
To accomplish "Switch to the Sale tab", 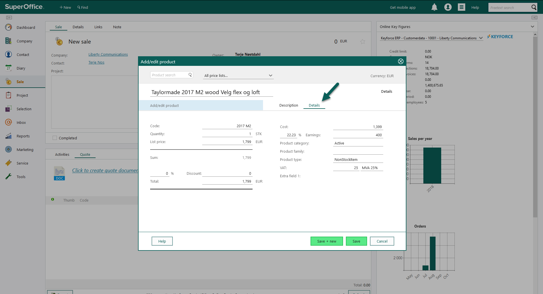I will pyautogui.click(x=59, y=27).
